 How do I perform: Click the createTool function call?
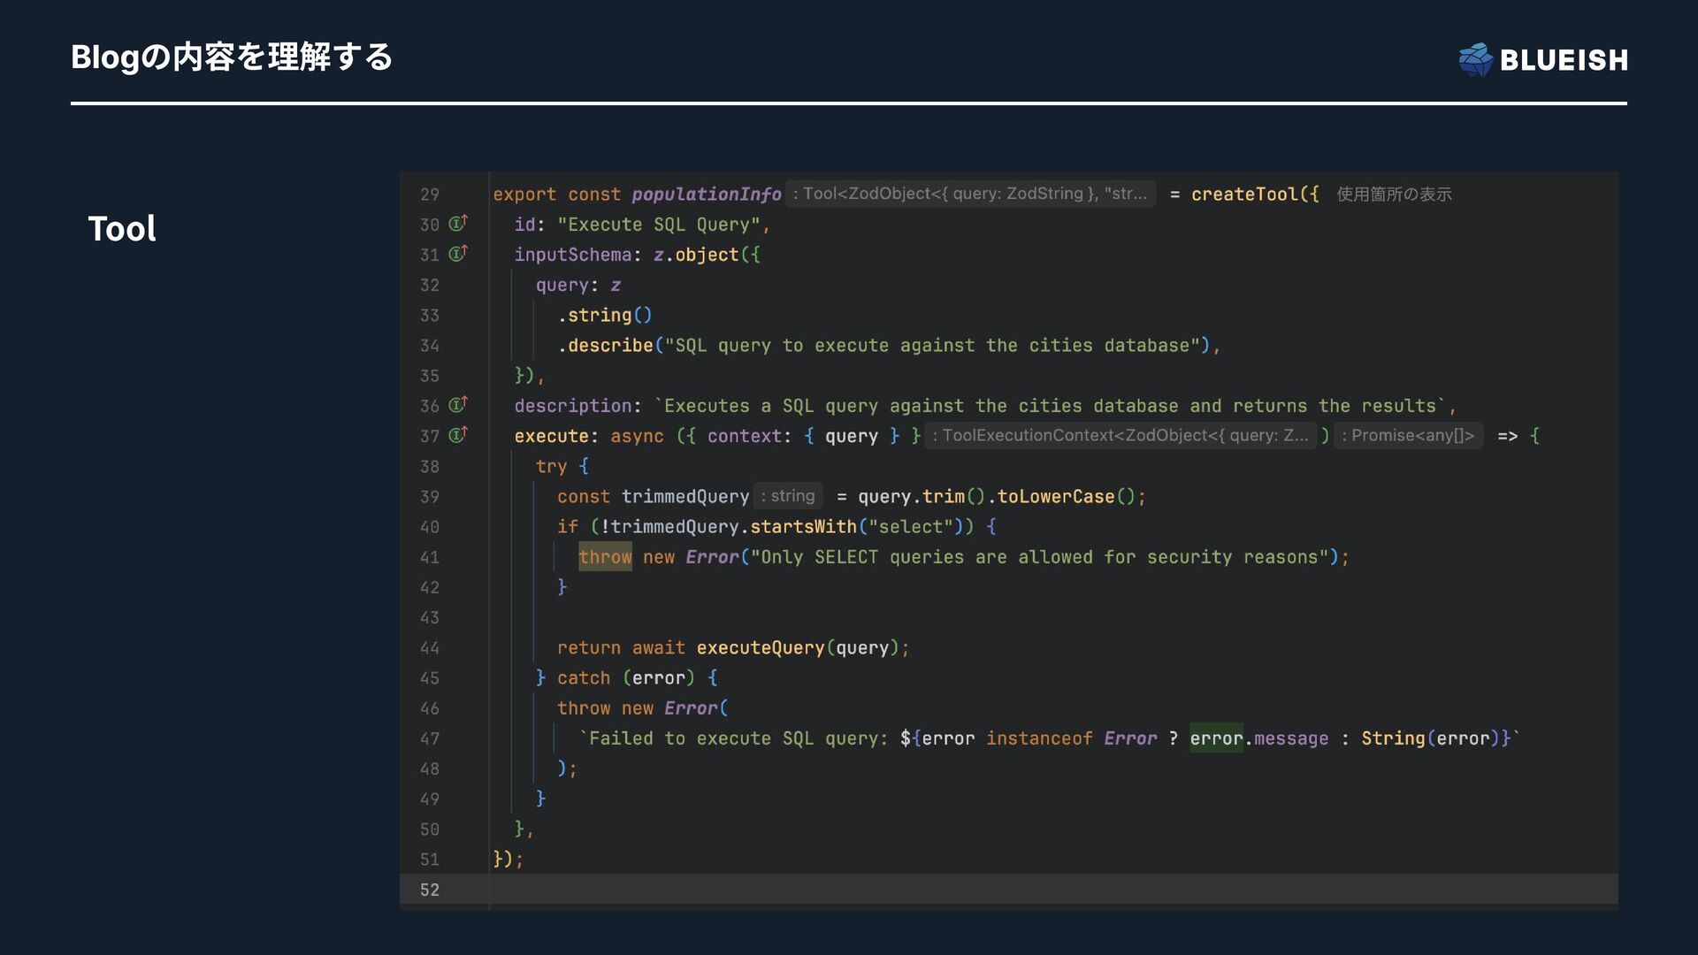pos(1244,195)
